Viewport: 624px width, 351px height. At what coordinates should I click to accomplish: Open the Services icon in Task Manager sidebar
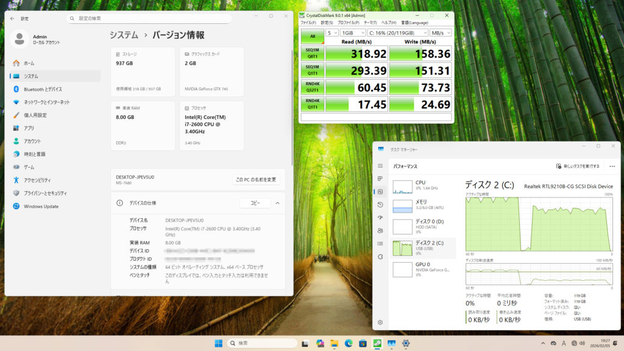[380, 257]
